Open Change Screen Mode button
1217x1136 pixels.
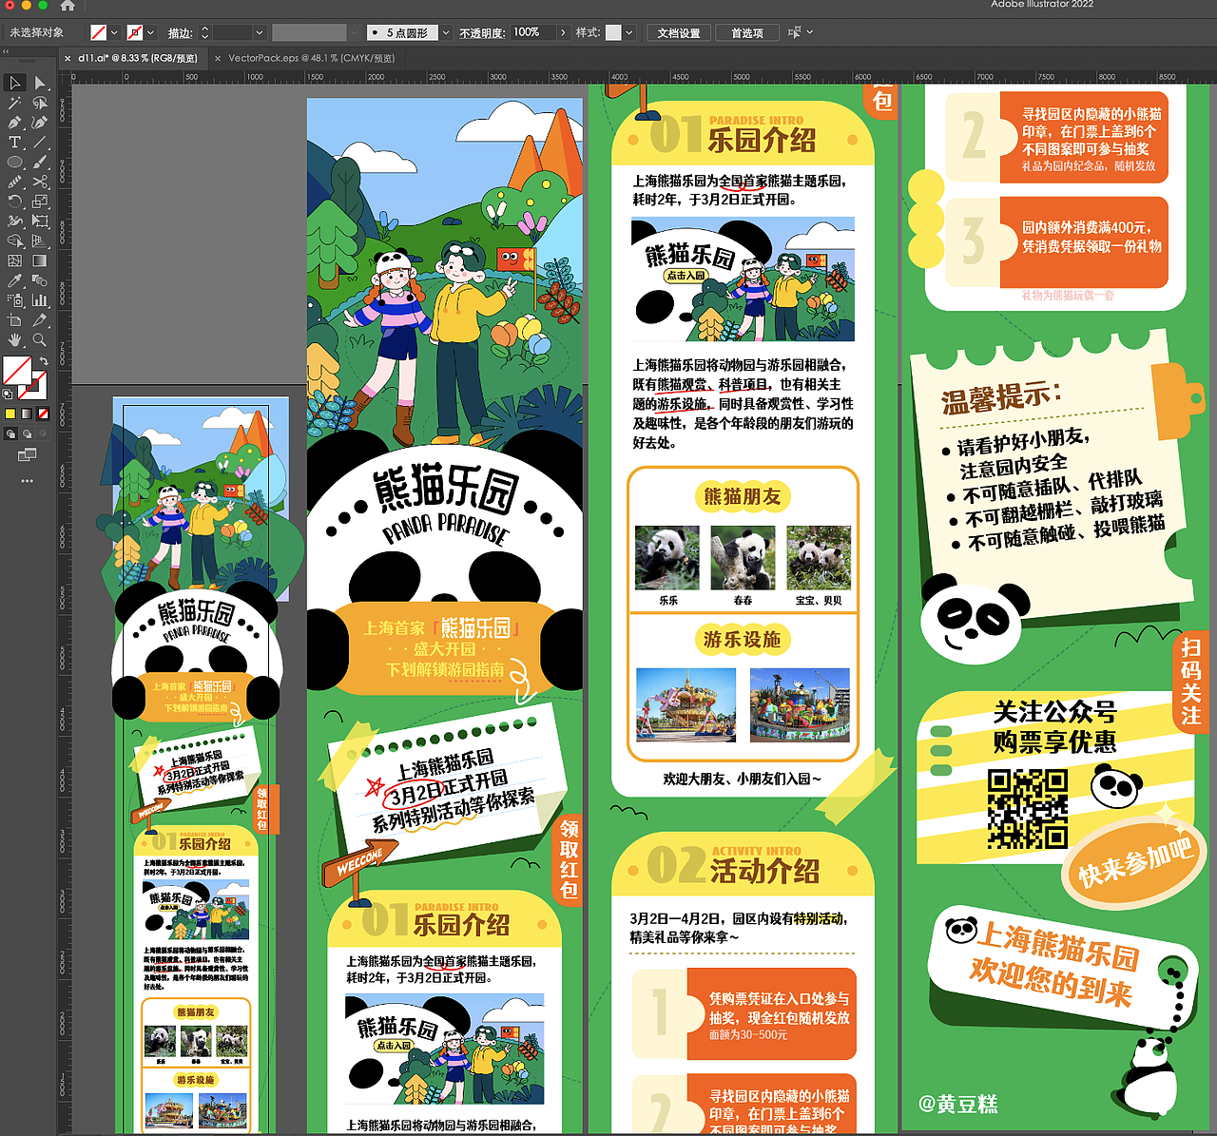27,455
